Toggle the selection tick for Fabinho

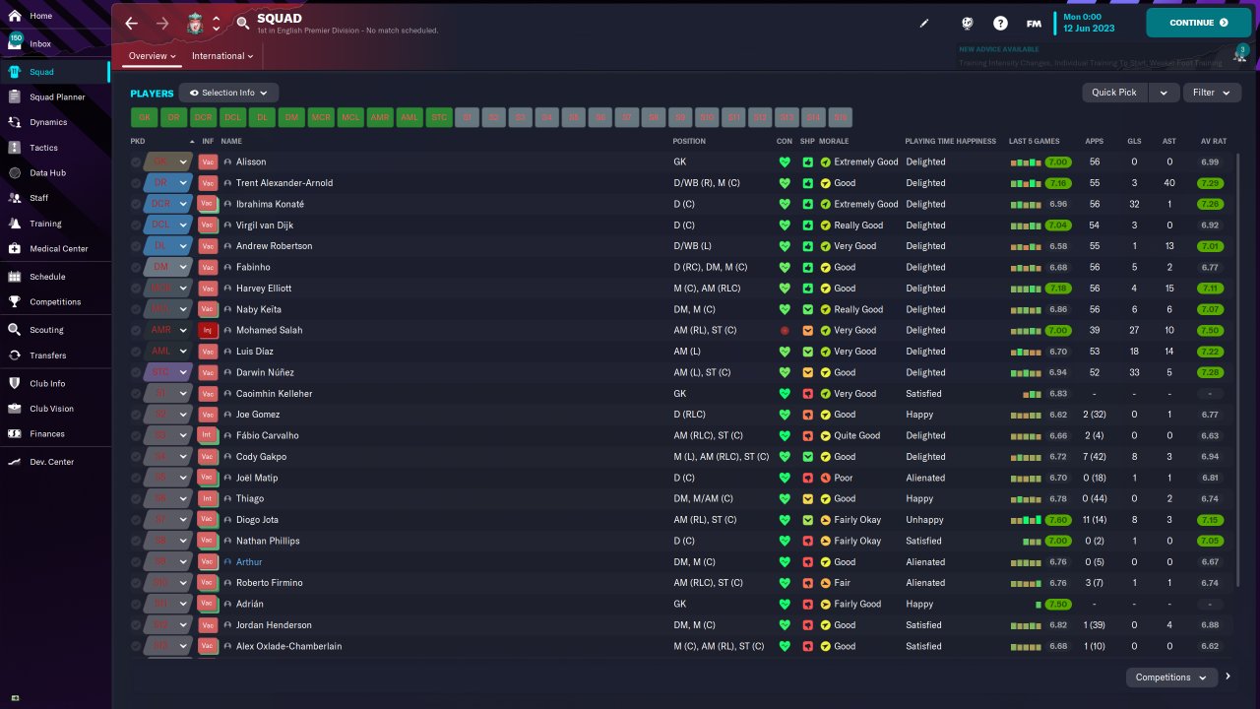[136, 267]
